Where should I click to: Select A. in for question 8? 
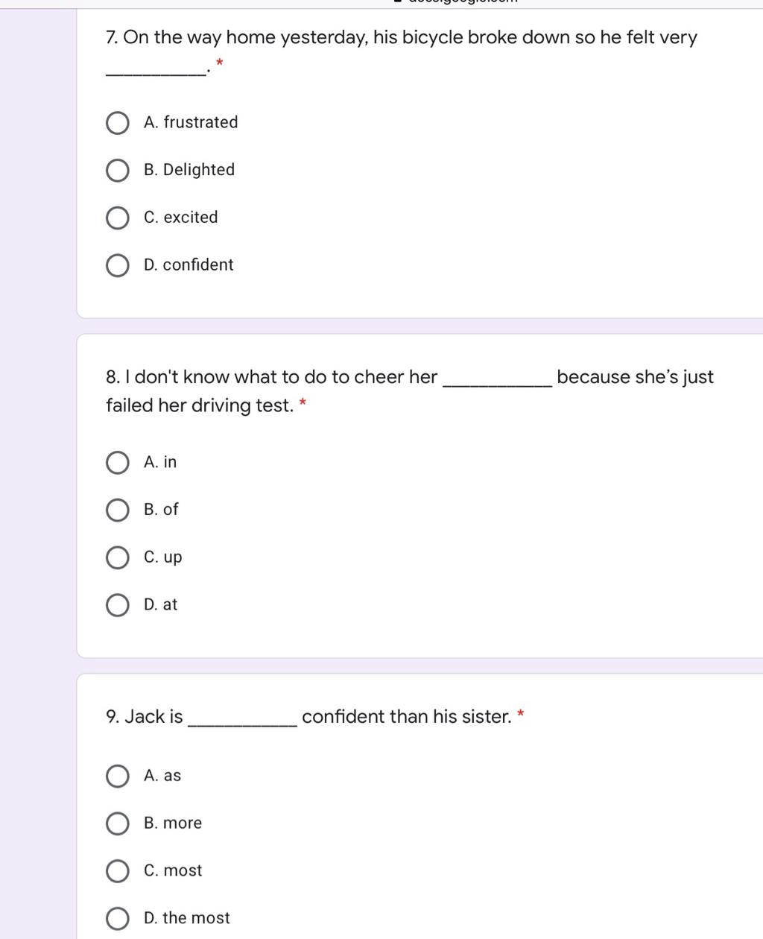tap(117, 463)
